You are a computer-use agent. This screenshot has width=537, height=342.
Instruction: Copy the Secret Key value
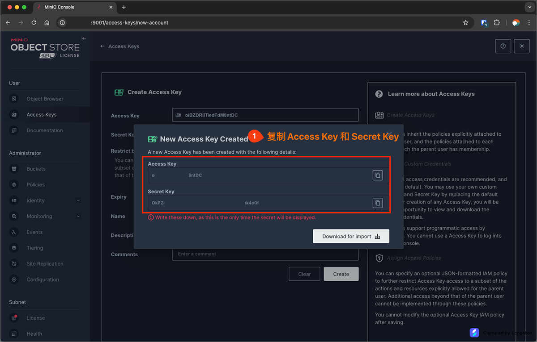click(378, 203)
